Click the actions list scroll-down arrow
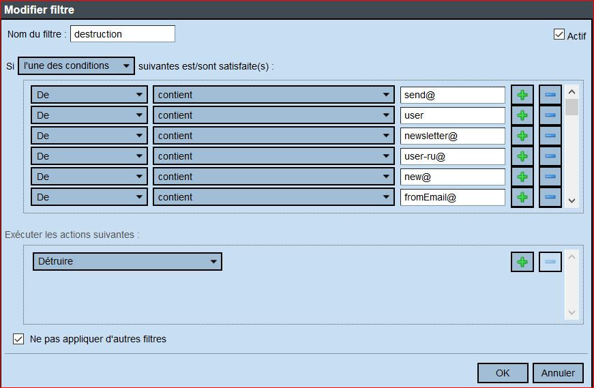Screen dimensions: 594x388 click(571, 312)
